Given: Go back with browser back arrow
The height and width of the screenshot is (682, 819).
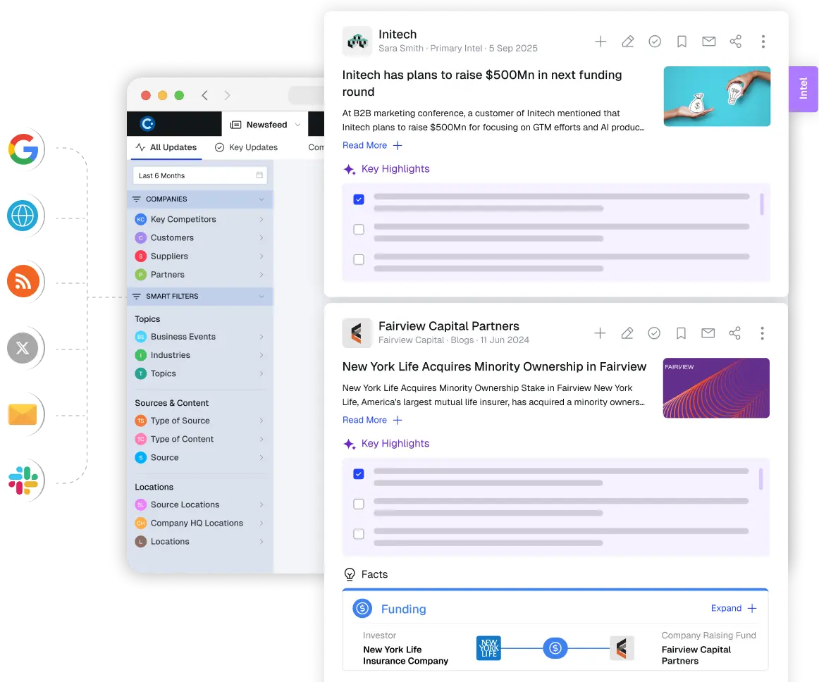Looking at the screenshot, I should [x=204, y=95].
